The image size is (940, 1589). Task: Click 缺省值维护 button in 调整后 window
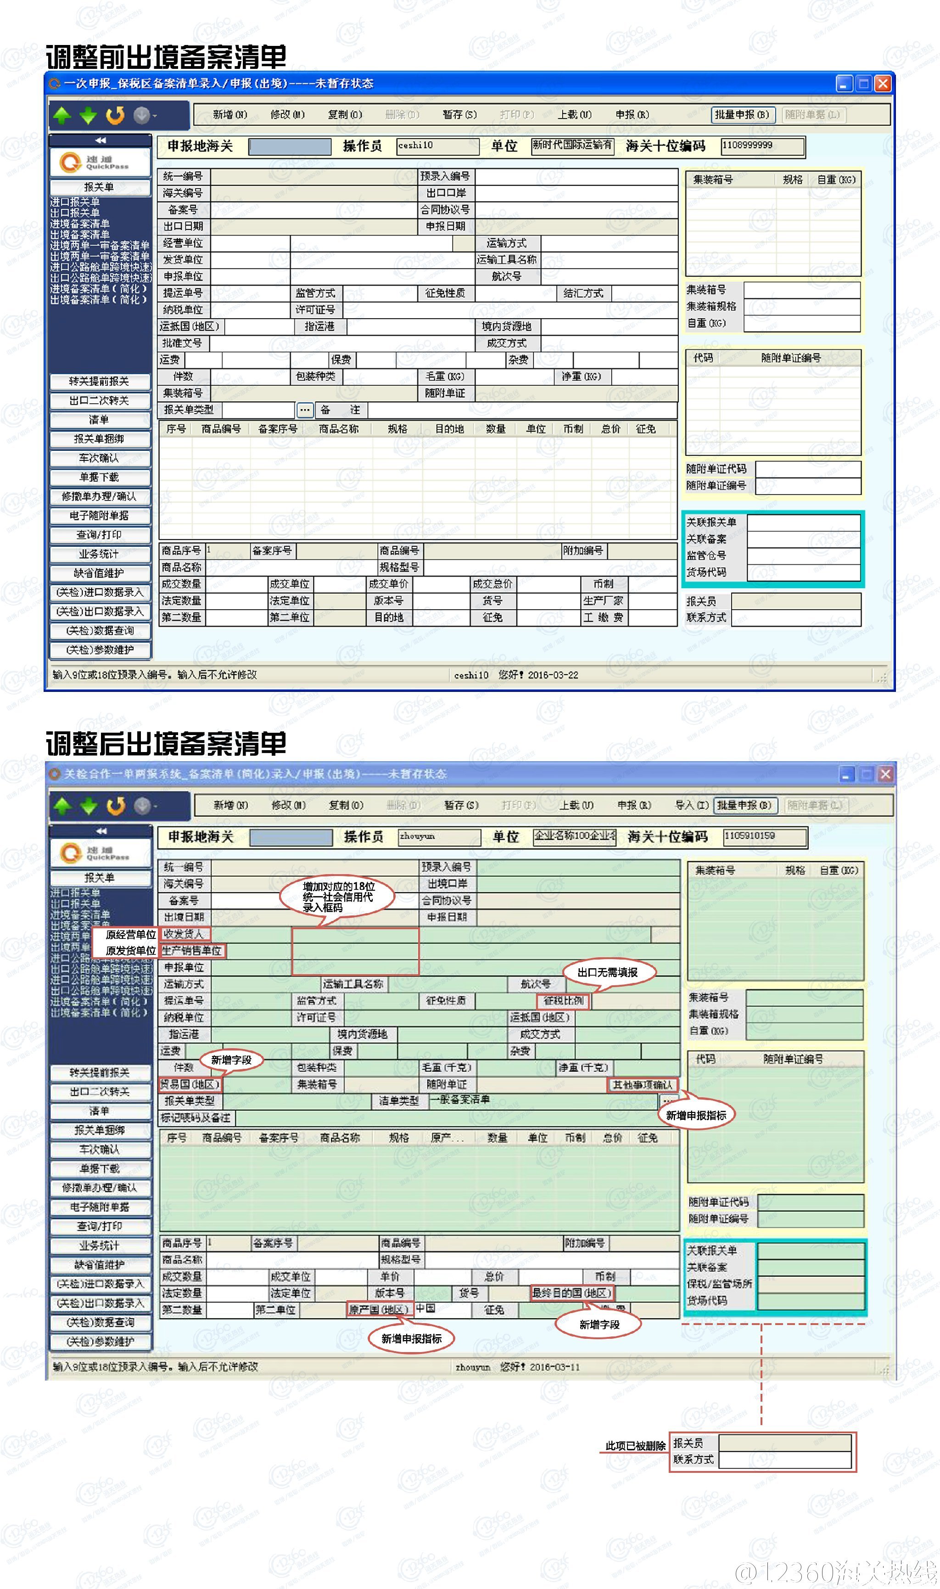(101, 1264)
